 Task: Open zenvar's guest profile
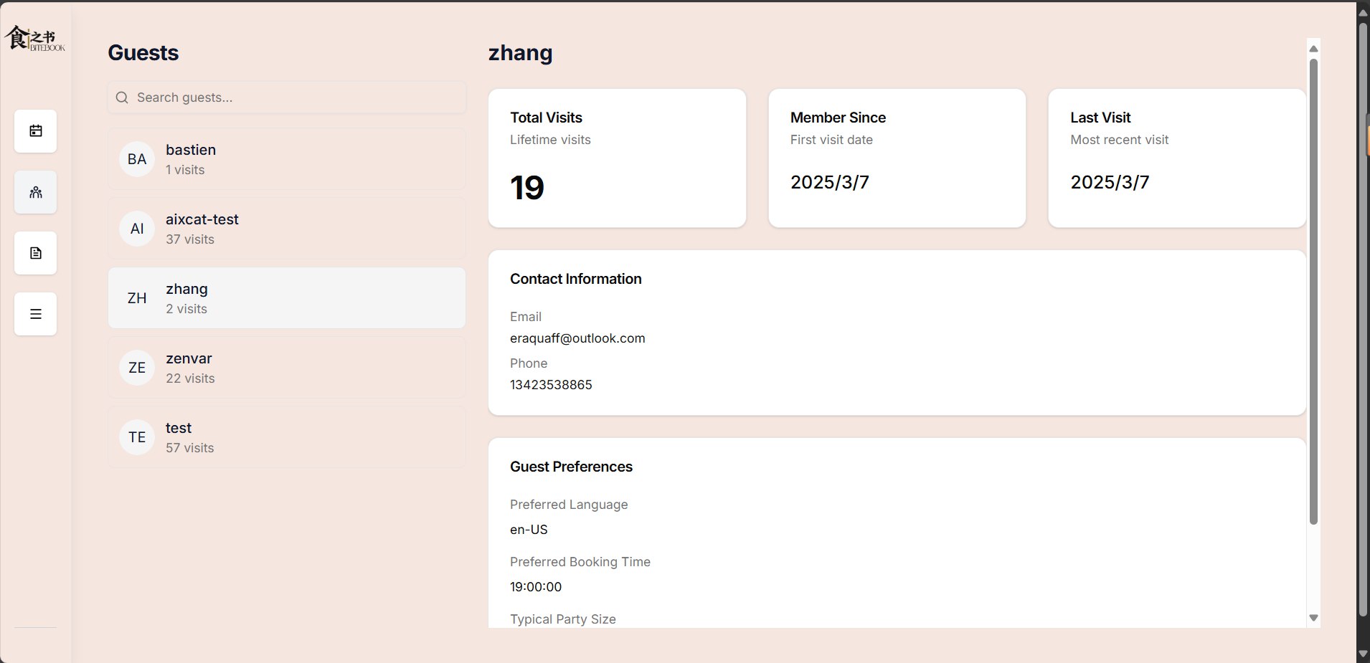(286, 367)
